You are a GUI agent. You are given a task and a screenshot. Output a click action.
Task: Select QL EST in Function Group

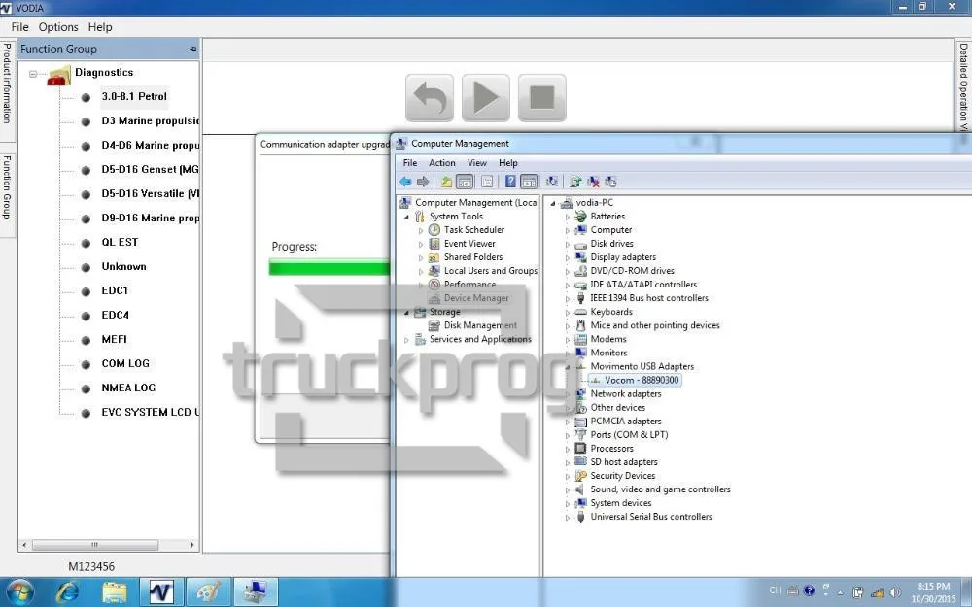pos(120,242)
